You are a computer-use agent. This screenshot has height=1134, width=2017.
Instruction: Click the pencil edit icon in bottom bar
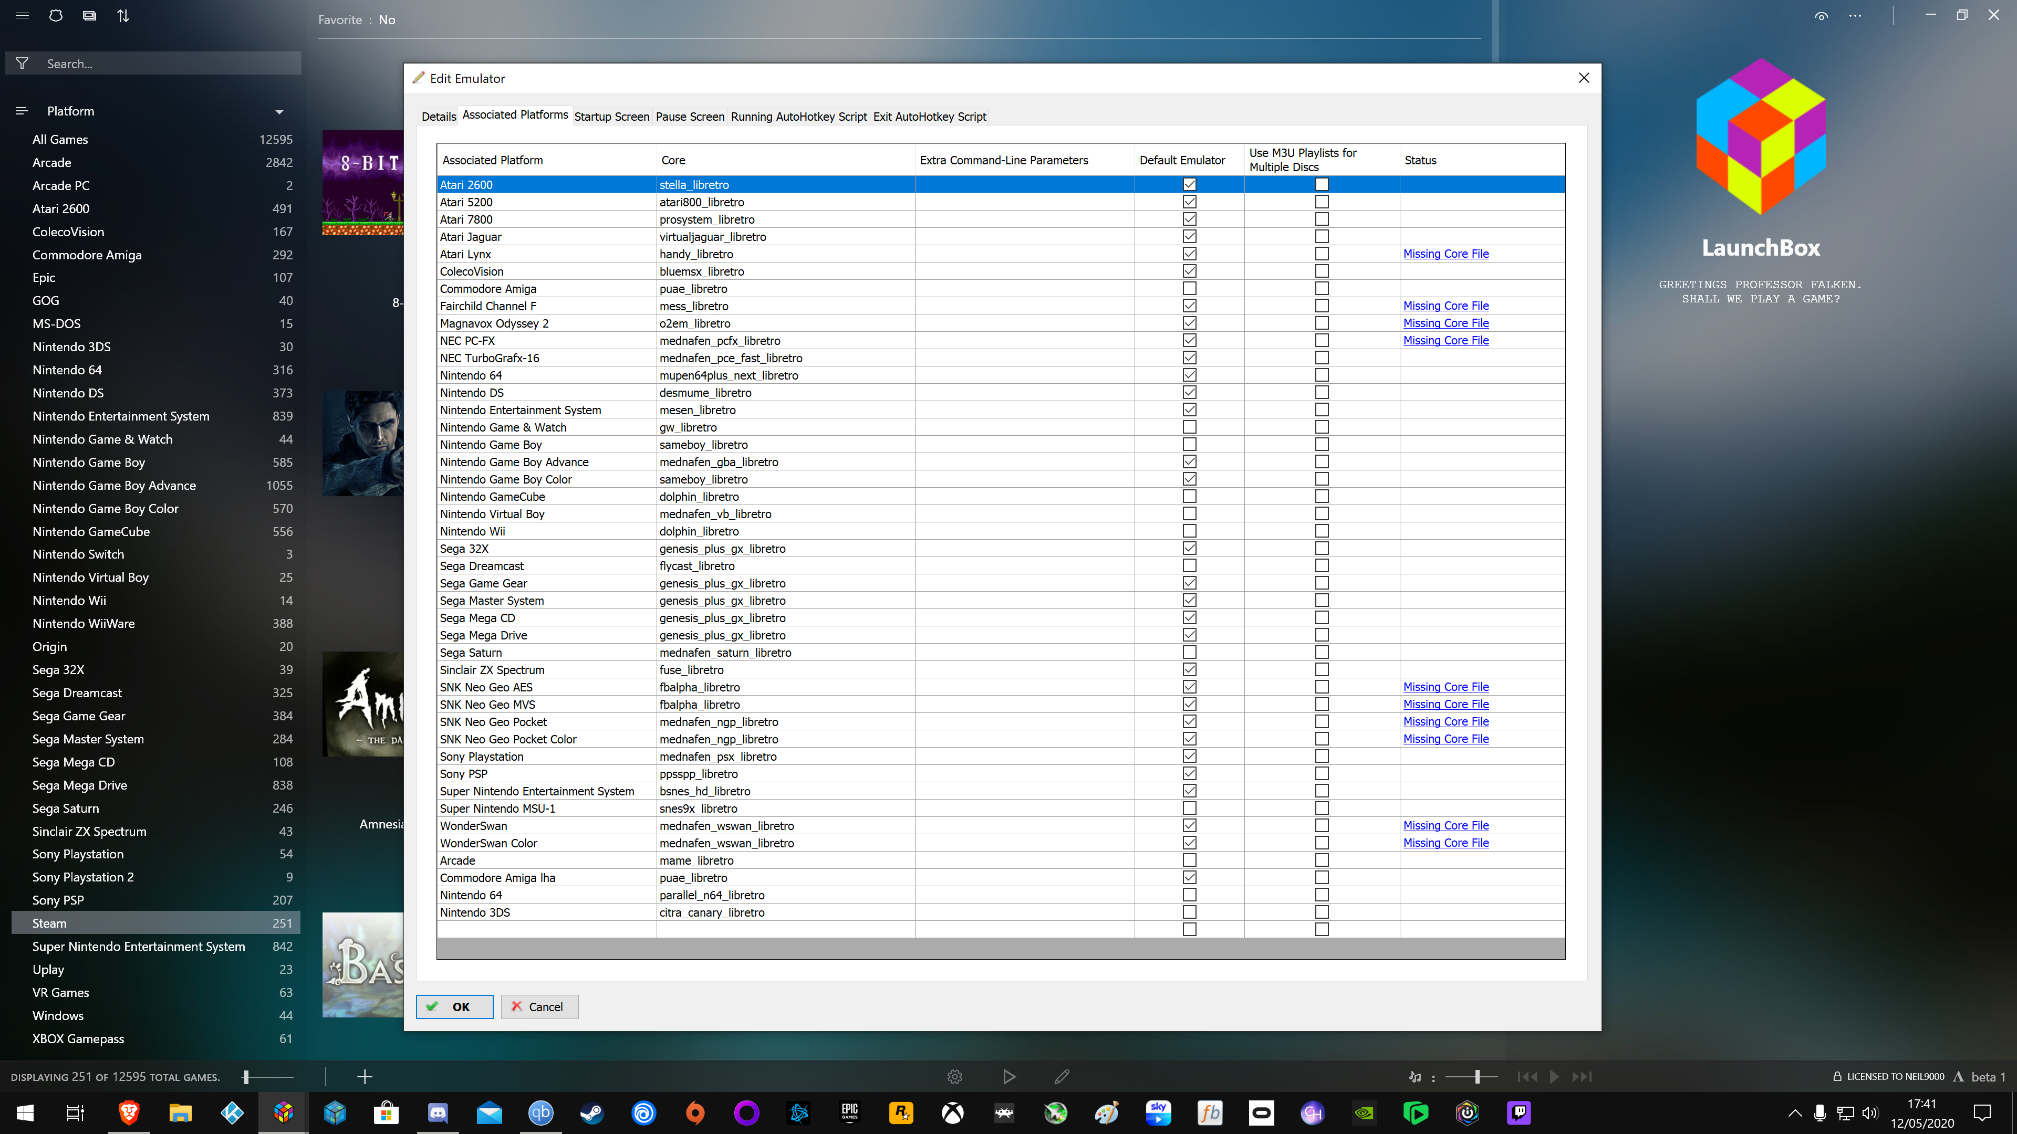point(1062,1077)
